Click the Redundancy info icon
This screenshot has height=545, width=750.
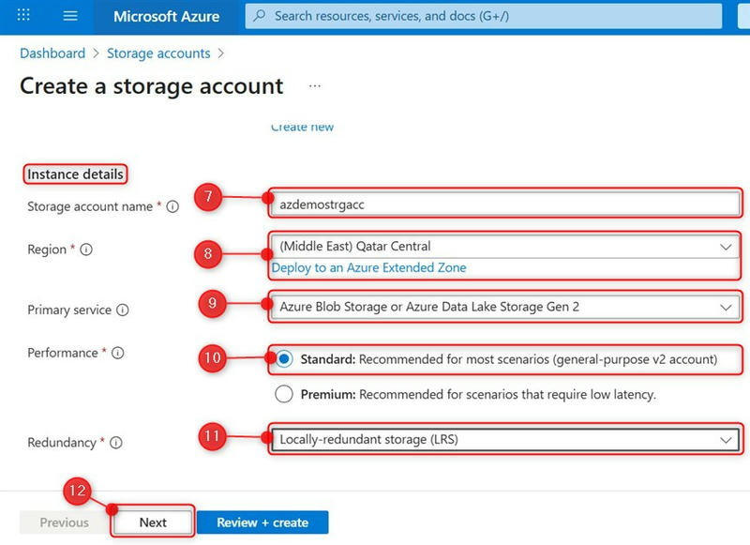[116, 443]
